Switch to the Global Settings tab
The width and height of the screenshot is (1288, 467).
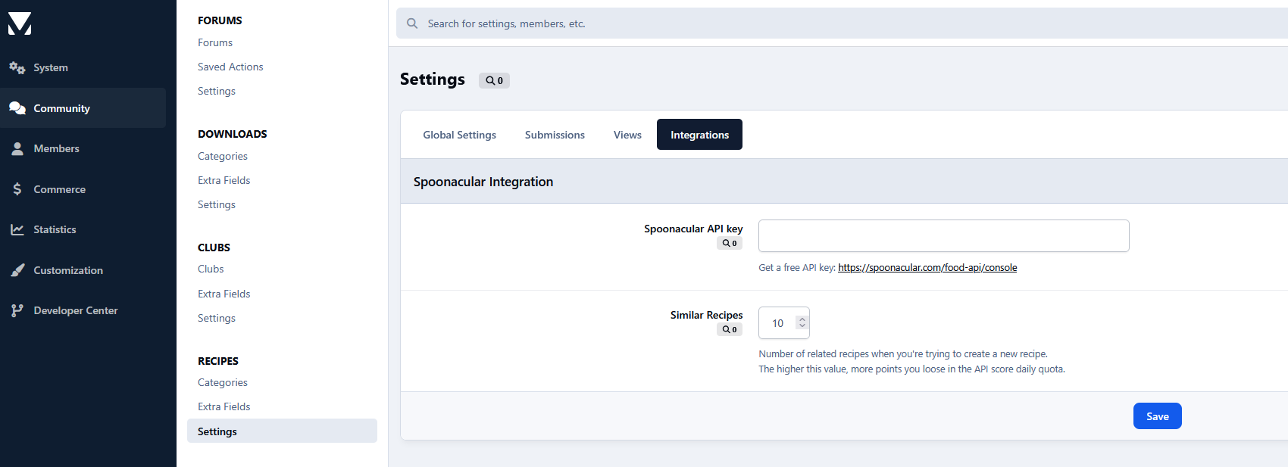pos(459,135)
